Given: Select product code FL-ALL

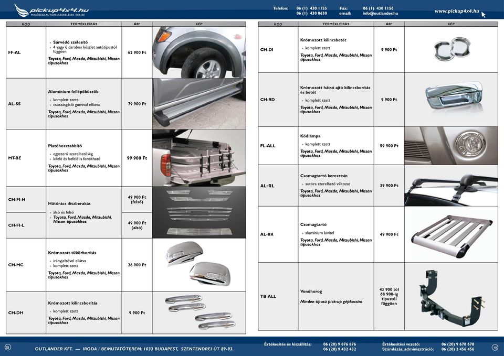Looking at the screenshot, I should tap(268, 146).
